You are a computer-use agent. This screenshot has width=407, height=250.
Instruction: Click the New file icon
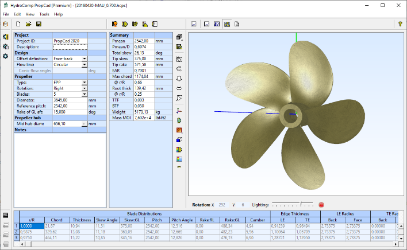pyautogui.click(x=18, y=24)
